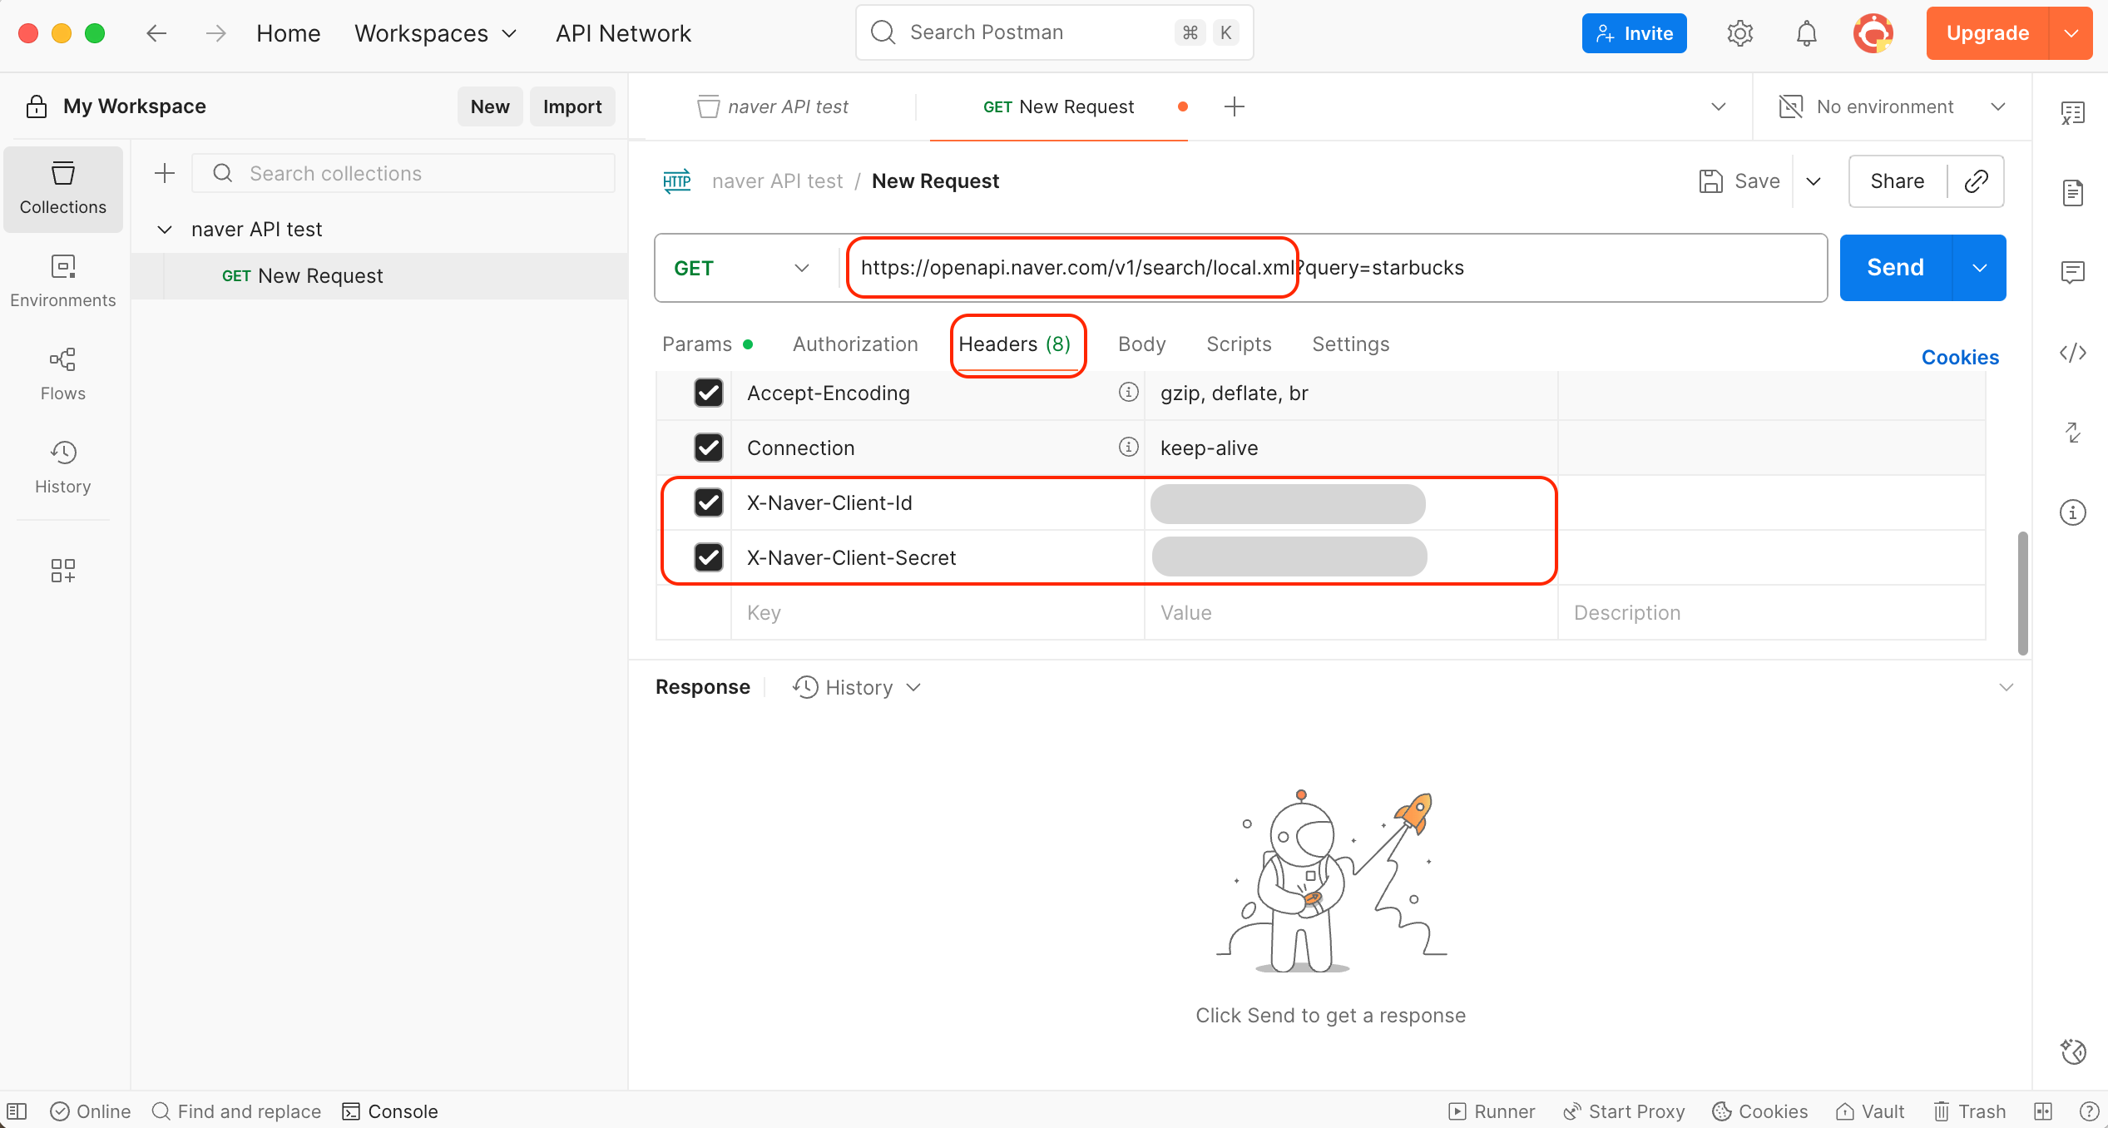This screenshot has width=2108, height=1128.
Task: Copy request link with chain icon
Action: (1976, 181)
